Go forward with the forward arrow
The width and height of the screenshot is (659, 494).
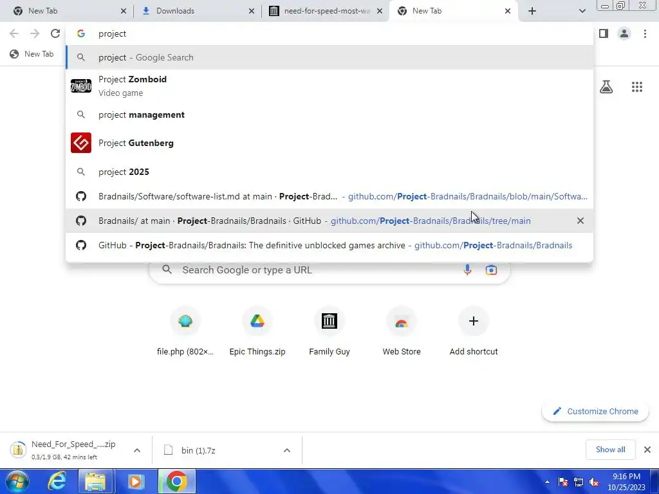click(x=35, y=33)
